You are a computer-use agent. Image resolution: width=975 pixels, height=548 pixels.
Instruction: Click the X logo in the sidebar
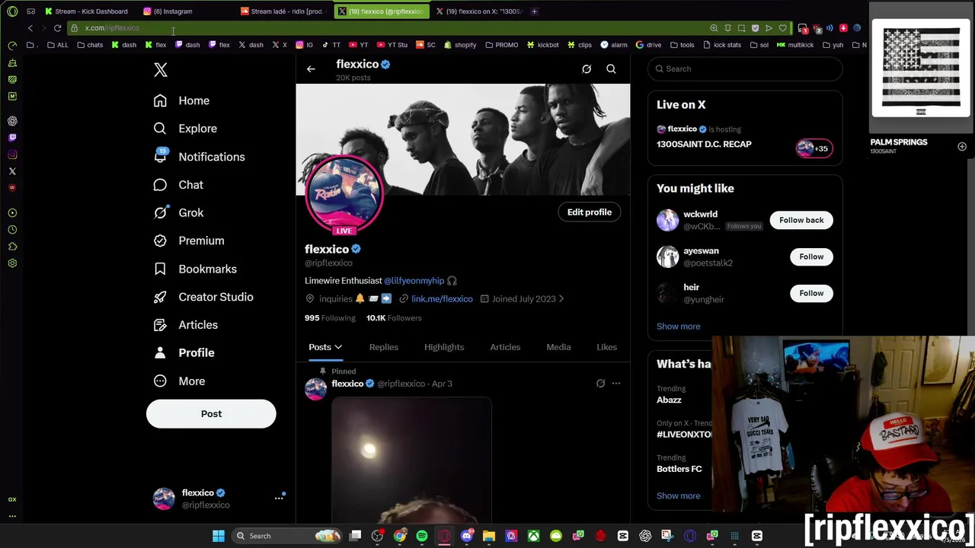[x=161, y=70]
